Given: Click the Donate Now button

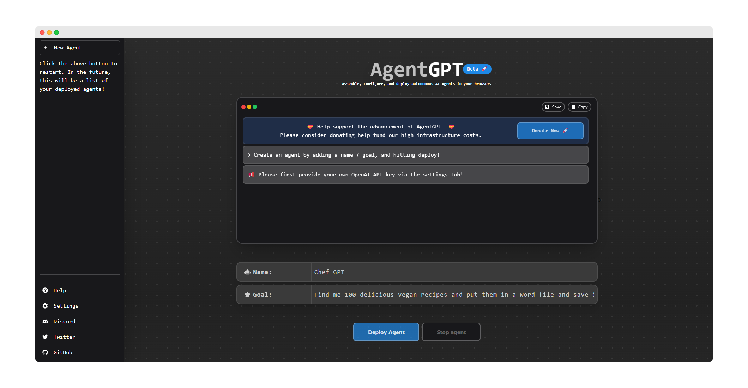Looking at the screenshot, I should coord(550,131).
